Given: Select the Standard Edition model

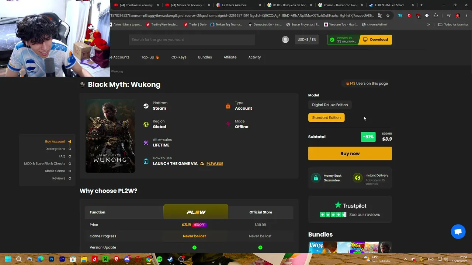Looking at the screenshot, I should 326,117.
